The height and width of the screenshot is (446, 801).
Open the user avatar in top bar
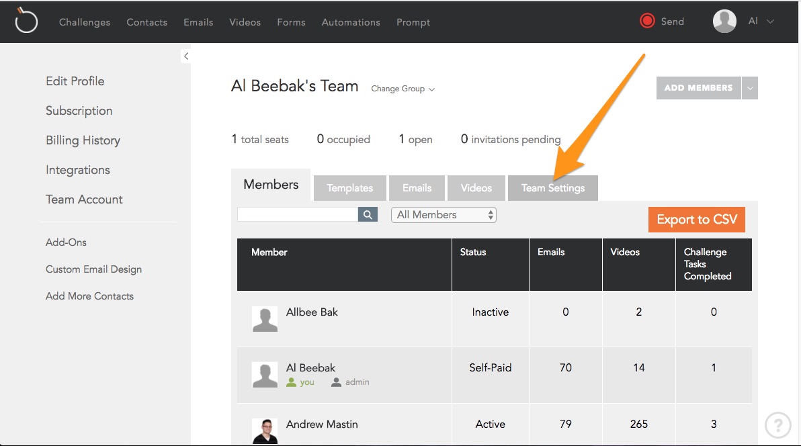[x=724, y=21]
